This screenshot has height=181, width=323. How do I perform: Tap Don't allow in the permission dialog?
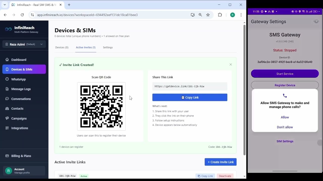285,127
